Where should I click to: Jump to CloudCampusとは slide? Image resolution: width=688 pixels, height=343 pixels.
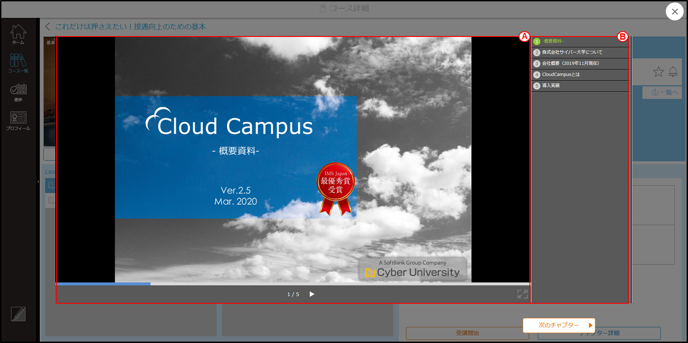point(579,74)
